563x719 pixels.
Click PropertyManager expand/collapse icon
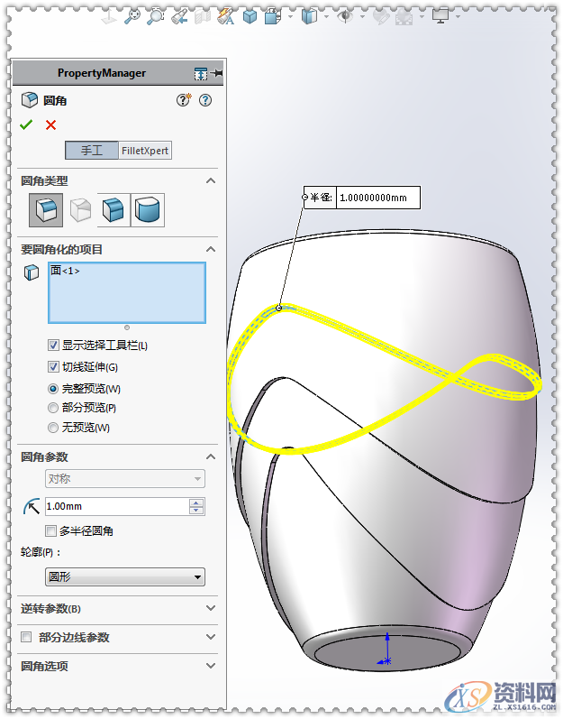click(x=201, y=73)
